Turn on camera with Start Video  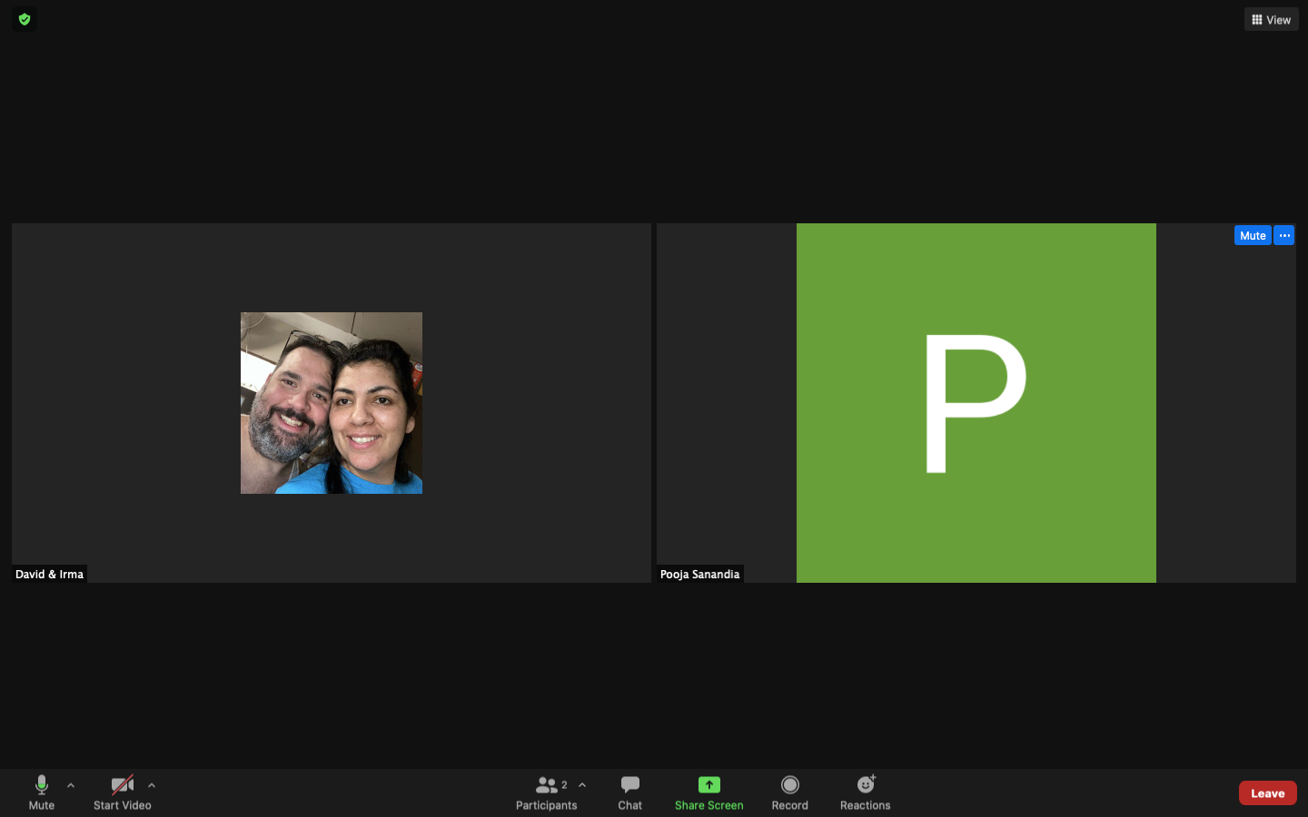pos(122,792)
